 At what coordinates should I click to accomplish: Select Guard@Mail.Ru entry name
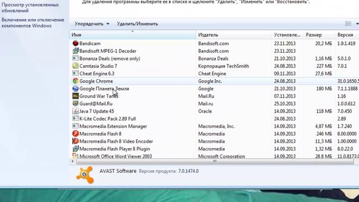(x=96, y=103)
